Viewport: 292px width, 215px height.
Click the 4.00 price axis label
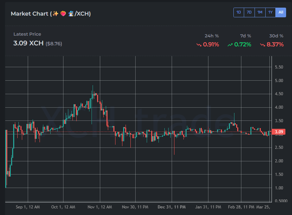pos(279,107)
